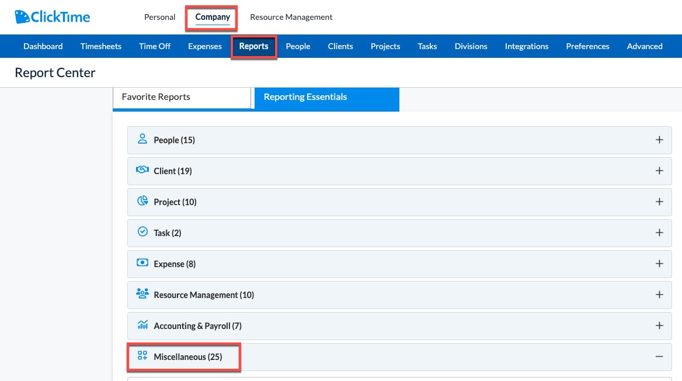Click the People category person icon
The height and width of the screenshot is (381, 682).
pos(142,139)
